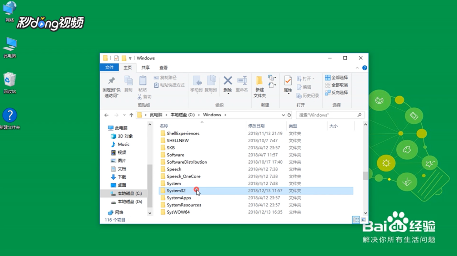Click the 剪切 (Cut) scissors icon
The height and width of the screenshot is (256, 457).
pos(140,97)
